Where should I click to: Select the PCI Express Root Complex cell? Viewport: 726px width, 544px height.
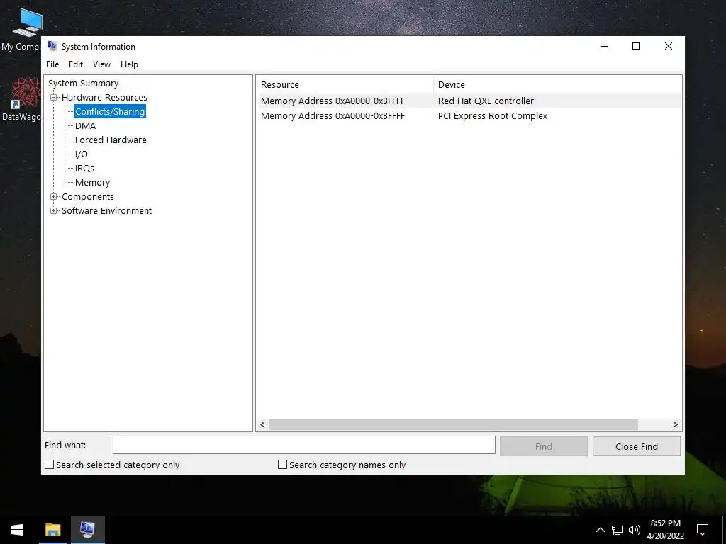493,116
